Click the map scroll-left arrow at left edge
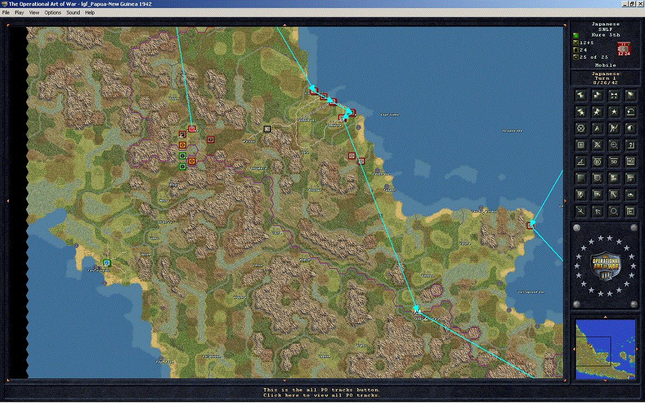This screenshot has width=645, height=403. click(8, 201)
